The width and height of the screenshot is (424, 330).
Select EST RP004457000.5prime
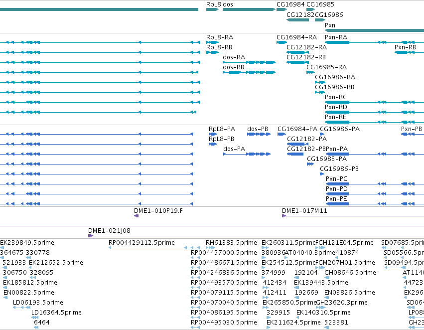coord(224,253)
